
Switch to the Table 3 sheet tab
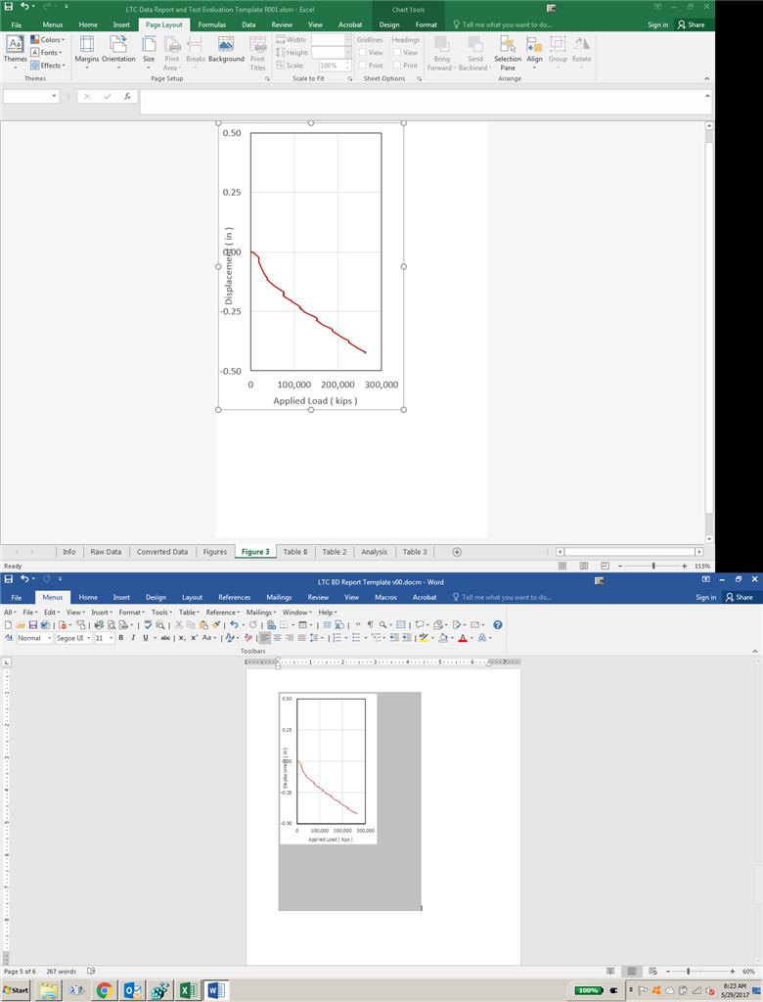pyautogui.click(x=415, y=552)
